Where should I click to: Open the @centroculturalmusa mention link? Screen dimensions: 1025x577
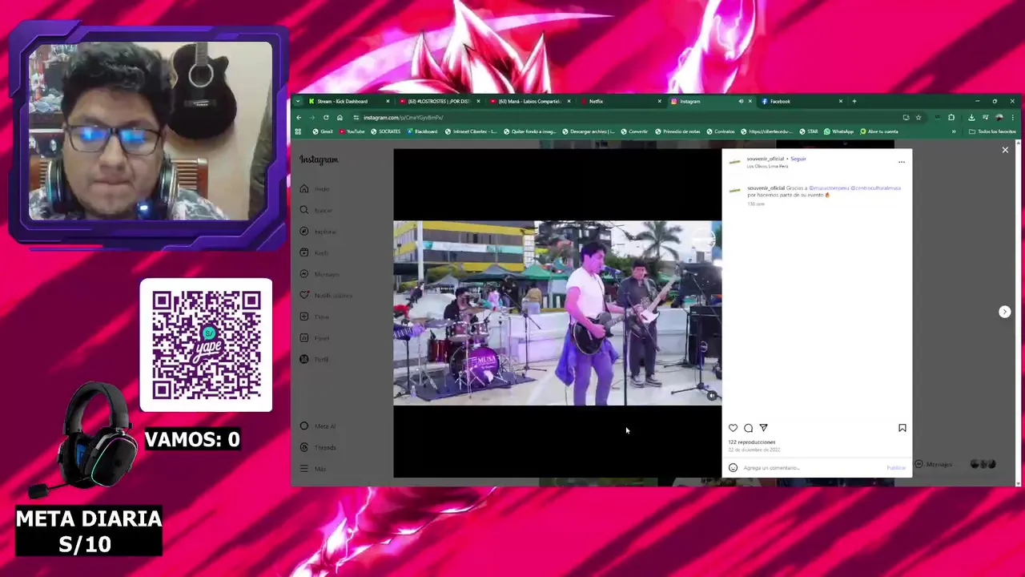876,188
